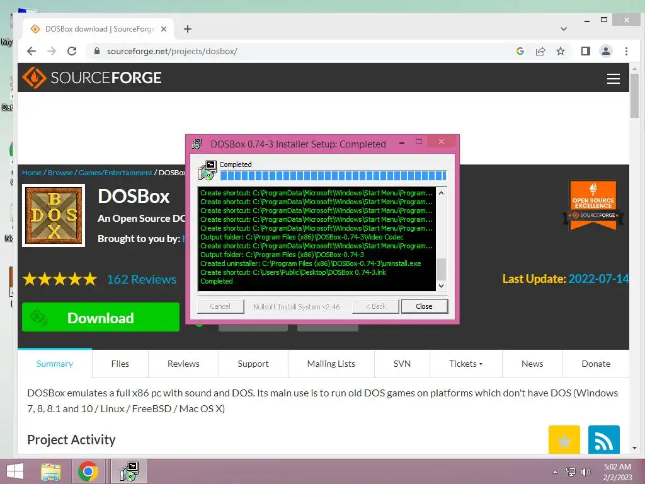Click the green Download button
The height and width of the screenshot is (484, 645).
[101, 317]
